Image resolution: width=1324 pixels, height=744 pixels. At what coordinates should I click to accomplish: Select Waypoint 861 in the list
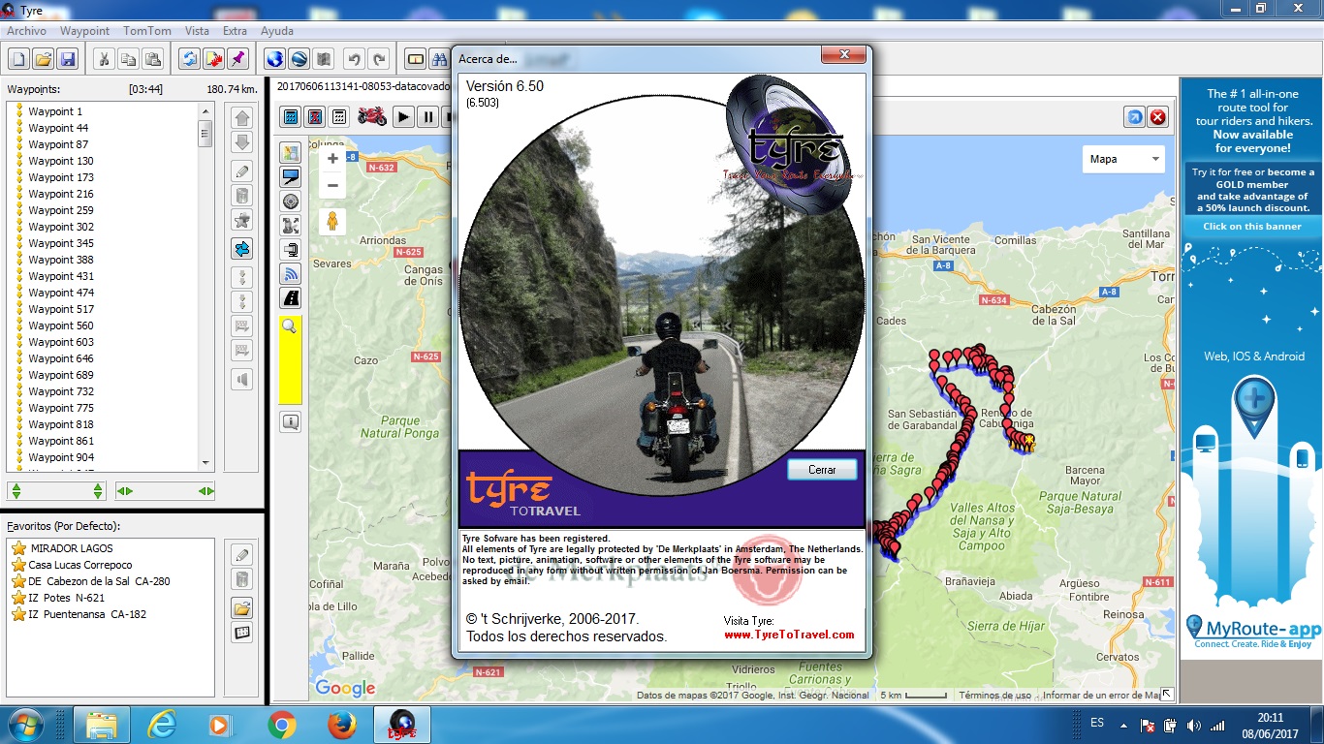[61, 441]
